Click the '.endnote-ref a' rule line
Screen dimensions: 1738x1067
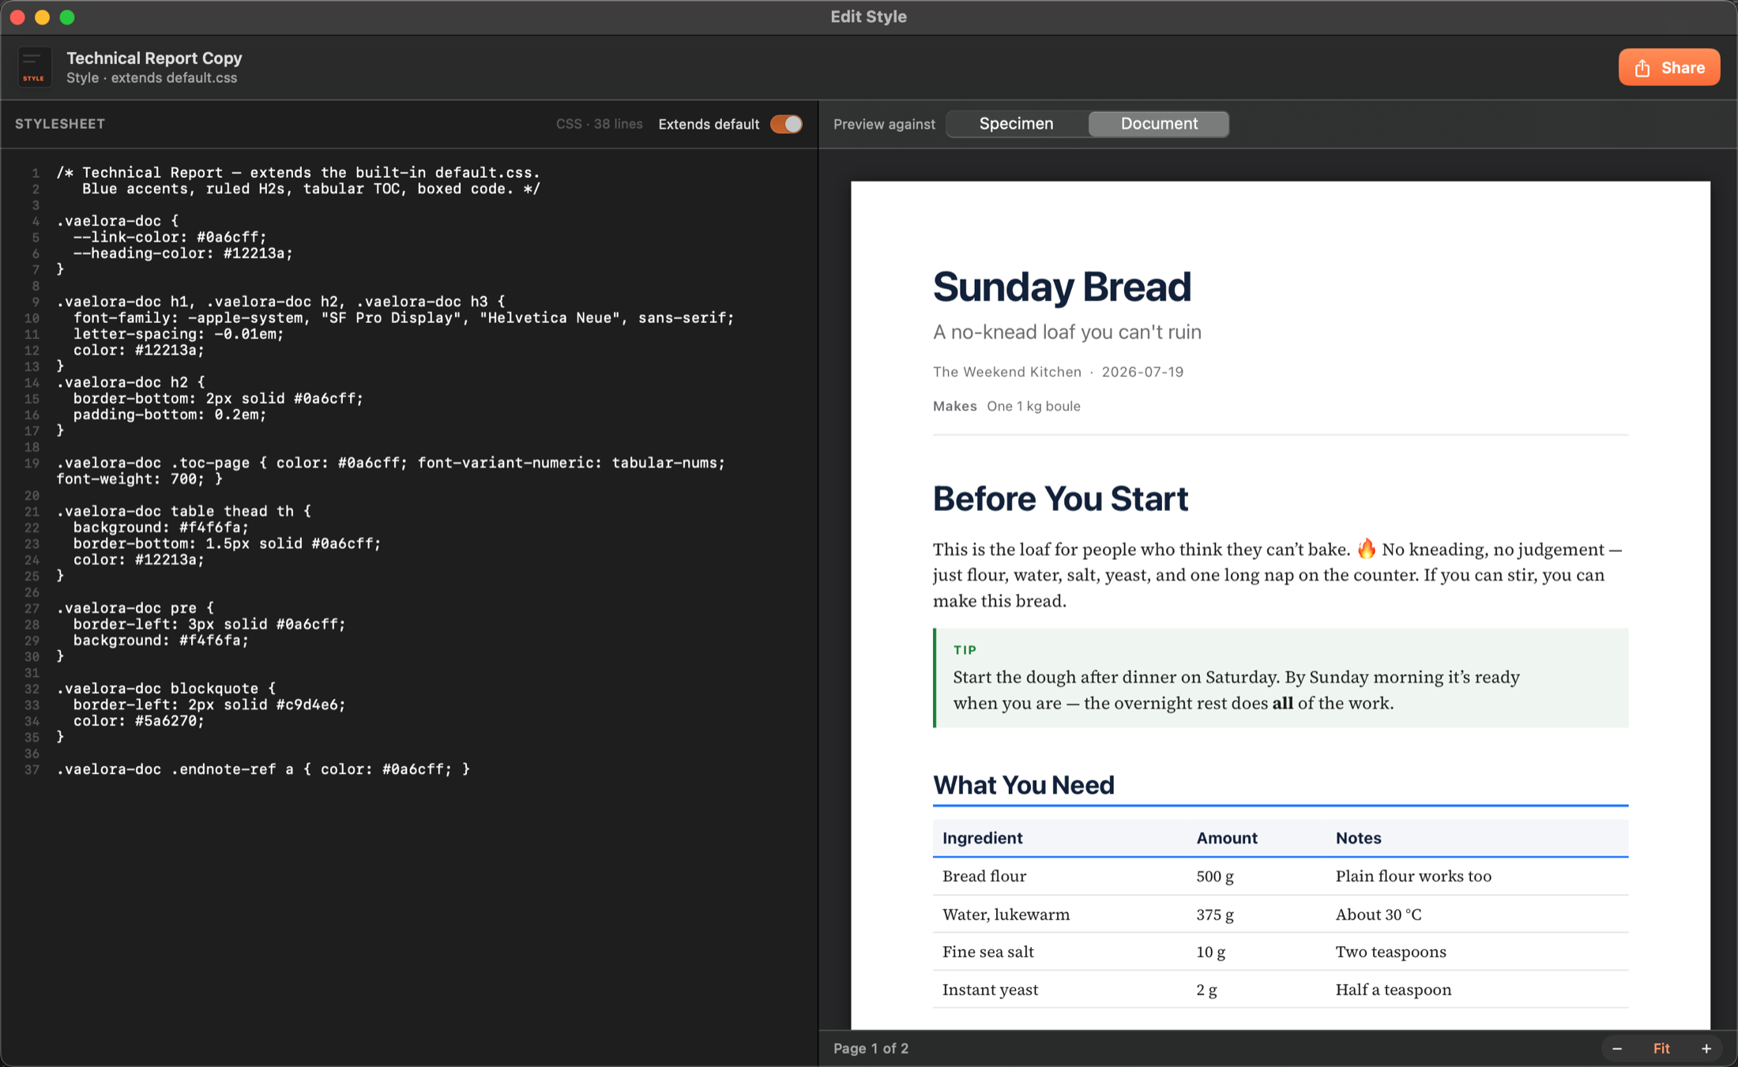[263, 768]
